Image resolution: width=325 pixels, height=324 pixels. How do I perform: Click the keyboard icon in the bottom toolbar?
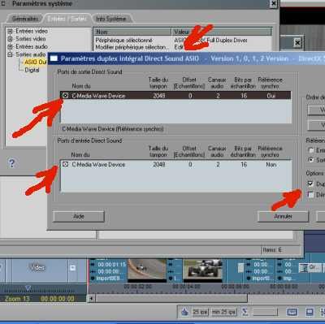tap(292, 312)
